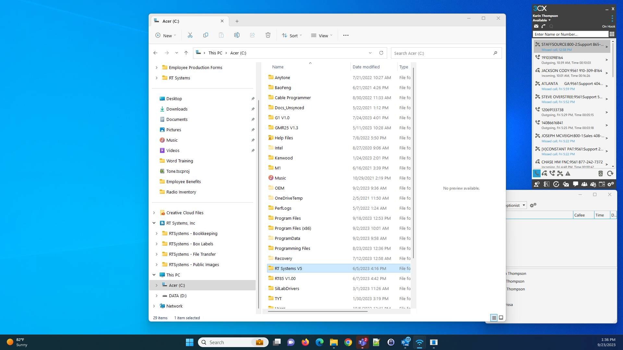Image resolution: width=623 pixels, height=350 pixels.
Task: Unpin Downloads from Quick access
Action: coord(253,109)
